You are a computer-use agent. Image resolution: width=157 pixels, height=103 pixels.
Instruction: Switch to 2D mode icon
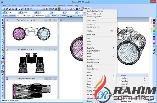coord(56,9)
